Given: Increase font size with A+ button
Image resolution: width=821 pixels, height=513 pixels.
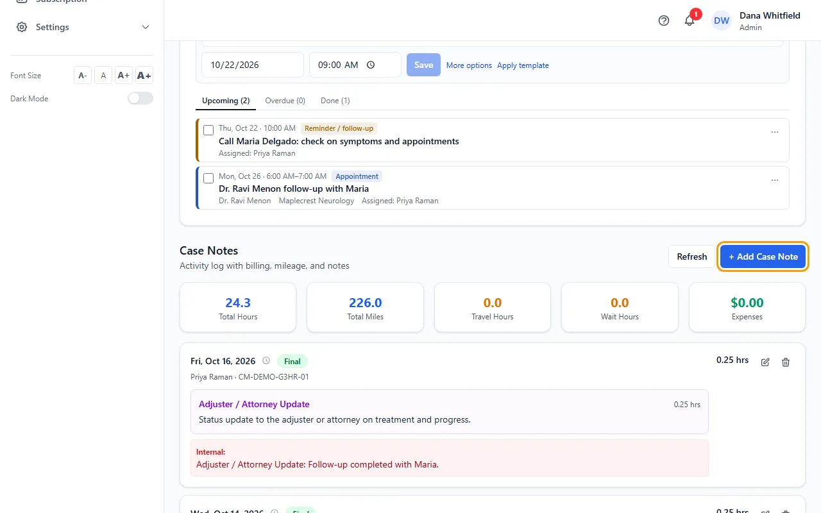Looking at the screenshot, I should pyautogui.click(x=124, y=76).
